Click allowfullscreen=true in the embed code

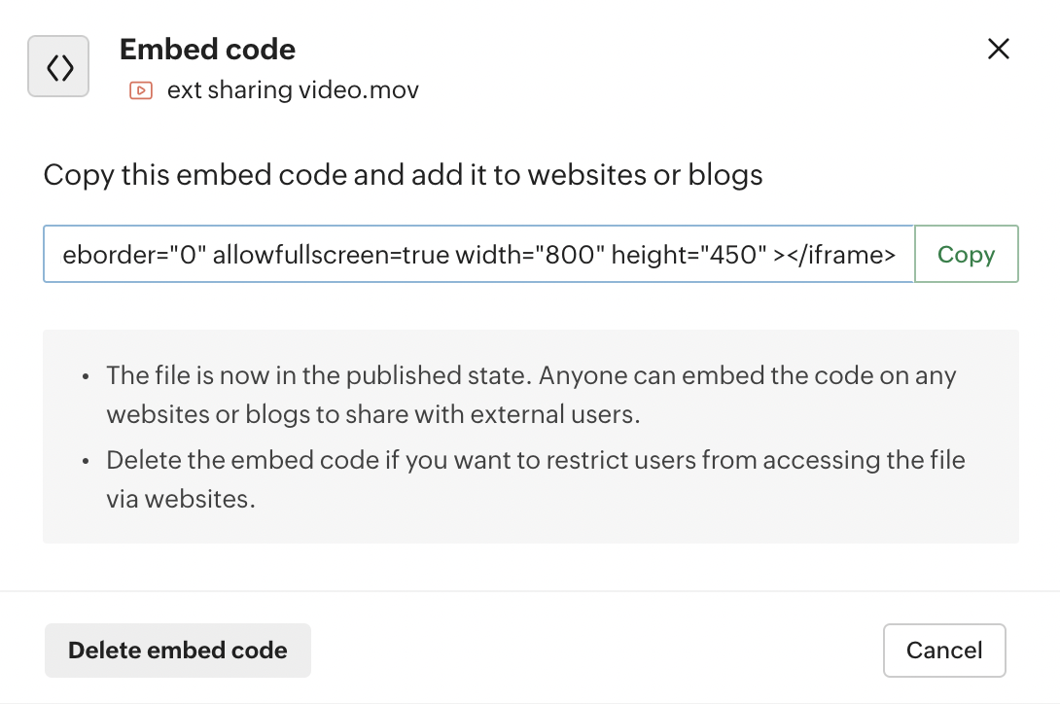point(331,255)
